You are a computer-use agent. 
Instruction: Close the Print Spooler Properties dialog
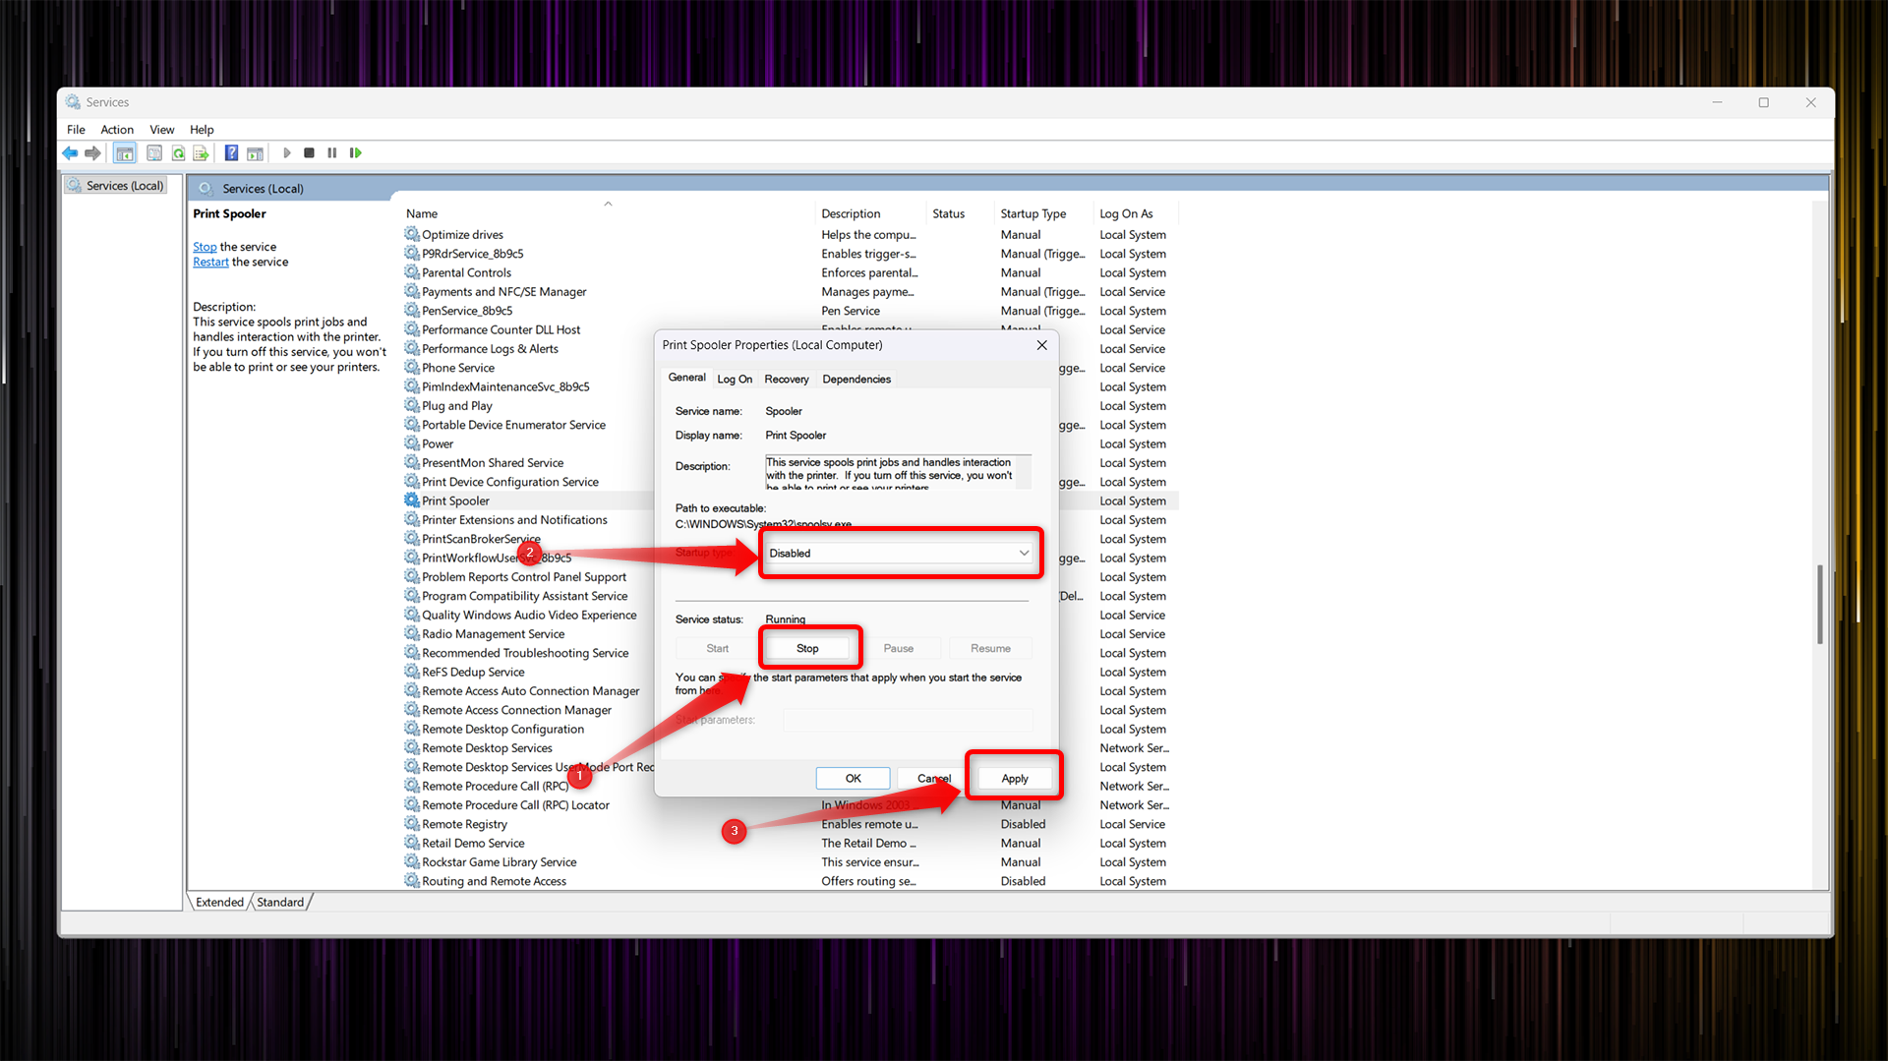[1041, 345]
